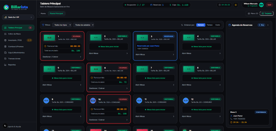This screenshot has height=131, width=276.
Task: Click table 3 billiard table icon
Action: (x=142, y=38)
